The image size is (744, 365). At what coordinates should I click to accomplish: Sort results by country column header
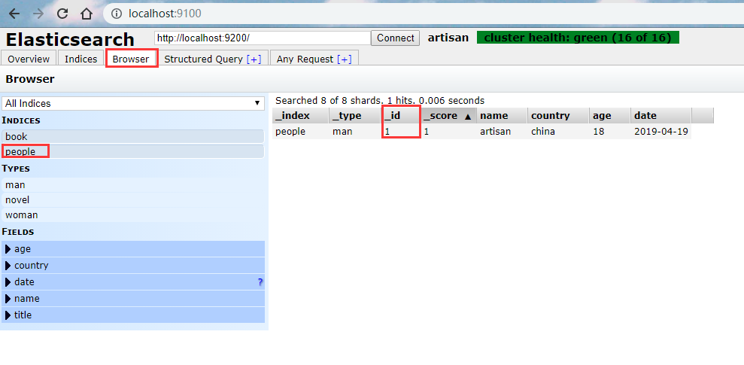(x=558, y=115)
